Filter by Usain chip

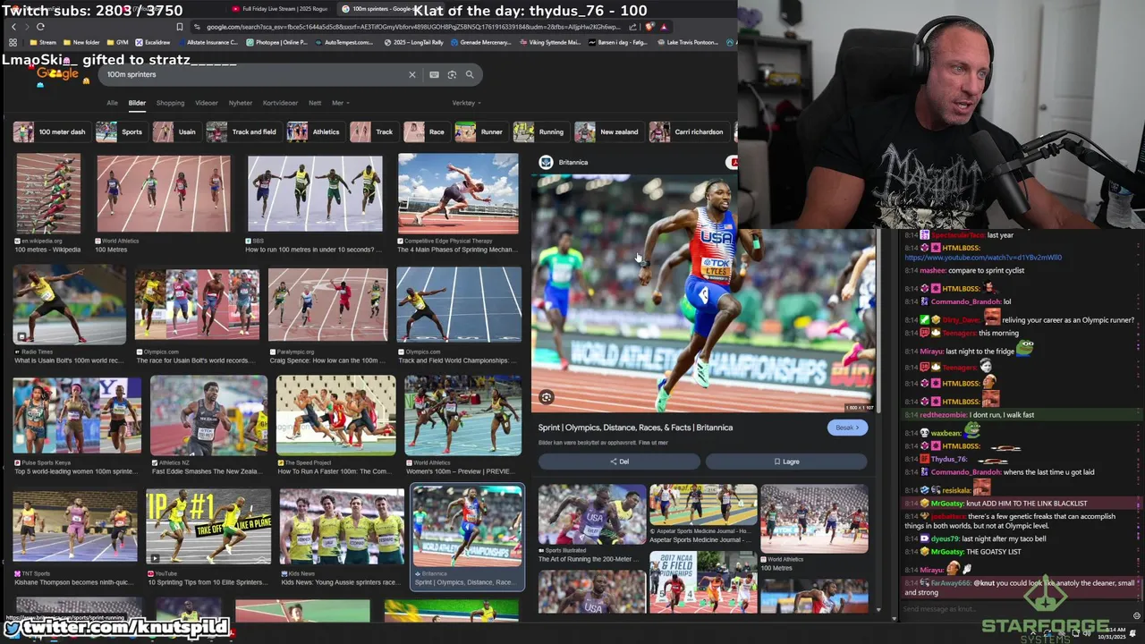(175, 132)
